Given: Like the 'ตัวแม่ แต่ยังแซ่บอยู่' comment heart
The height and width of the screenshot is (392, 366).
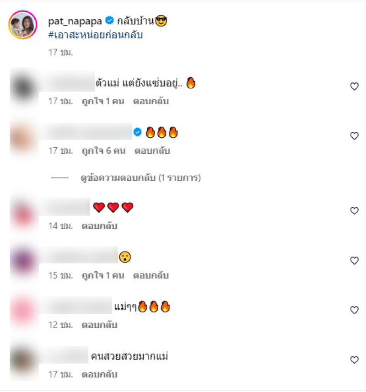Looking at the screenshot, I should tap(354, 86).
